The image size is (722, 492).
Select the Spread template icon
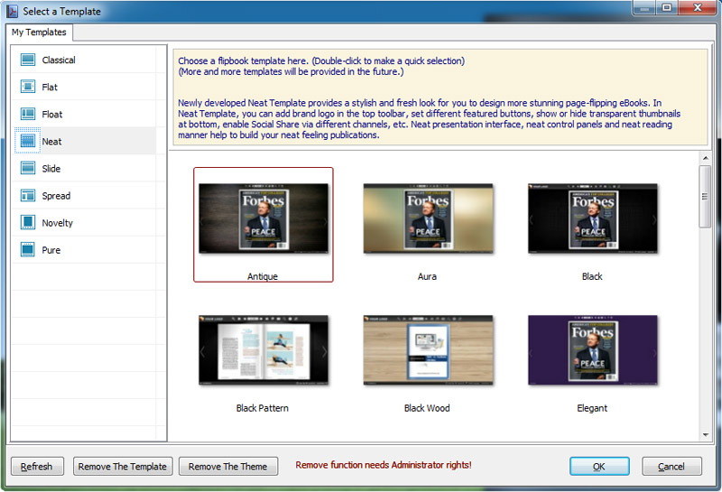click(x=27, y=195)
